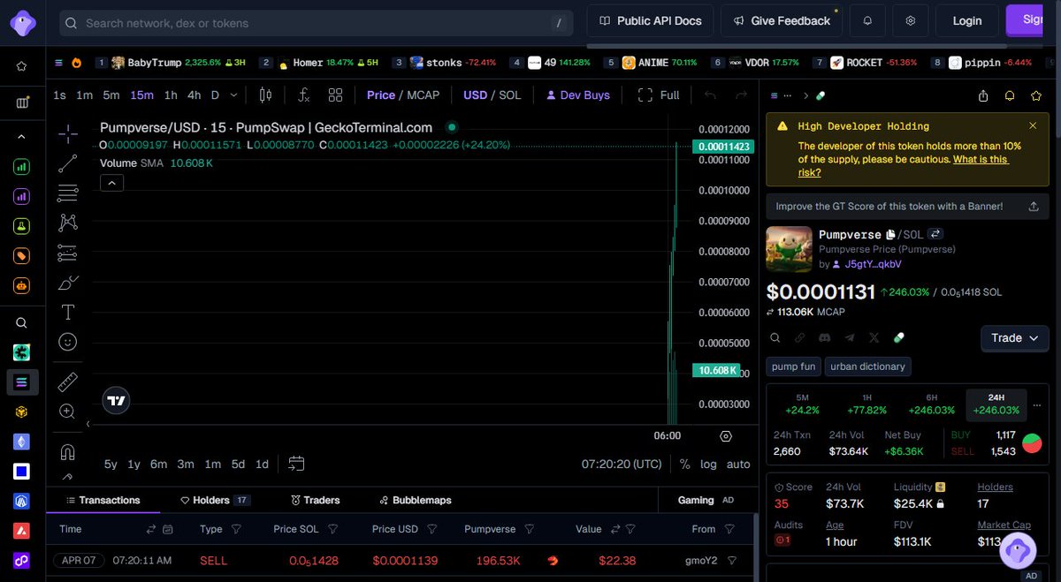The image size is (1061, 582).
Task: Open the Type column filter
Action: [x=236, y=529]
